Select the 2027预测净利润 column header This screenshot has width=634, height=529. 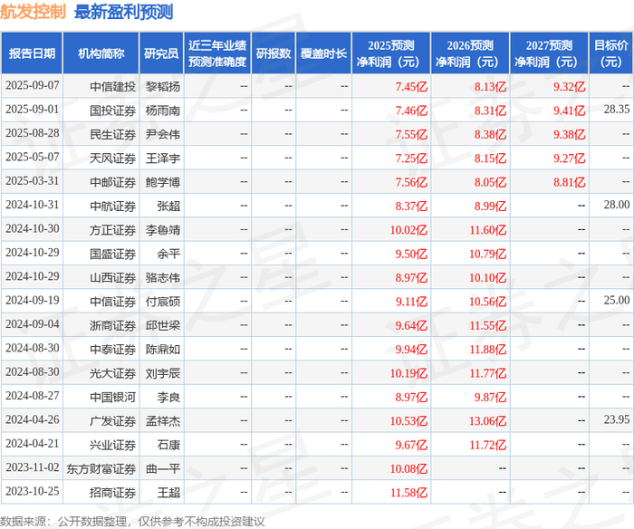tap(549, 53)
